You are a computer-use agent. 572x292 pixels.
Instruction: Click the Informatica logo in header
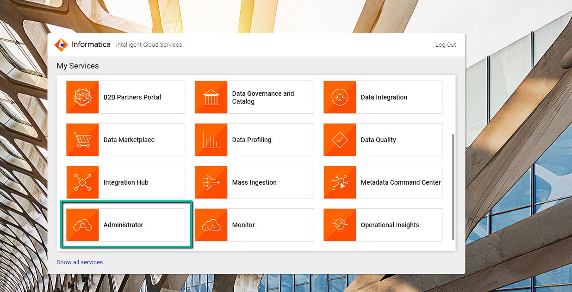point(82,44)
